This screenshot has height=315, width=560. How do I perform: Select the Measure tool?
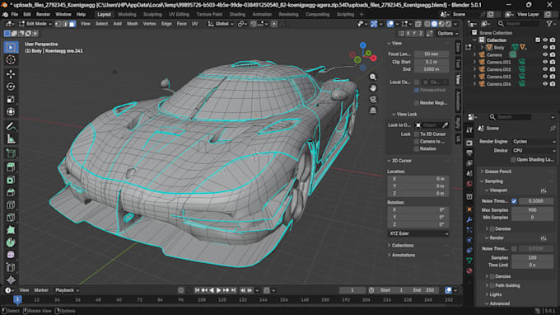pyautogui.click(x=11, y=139)
